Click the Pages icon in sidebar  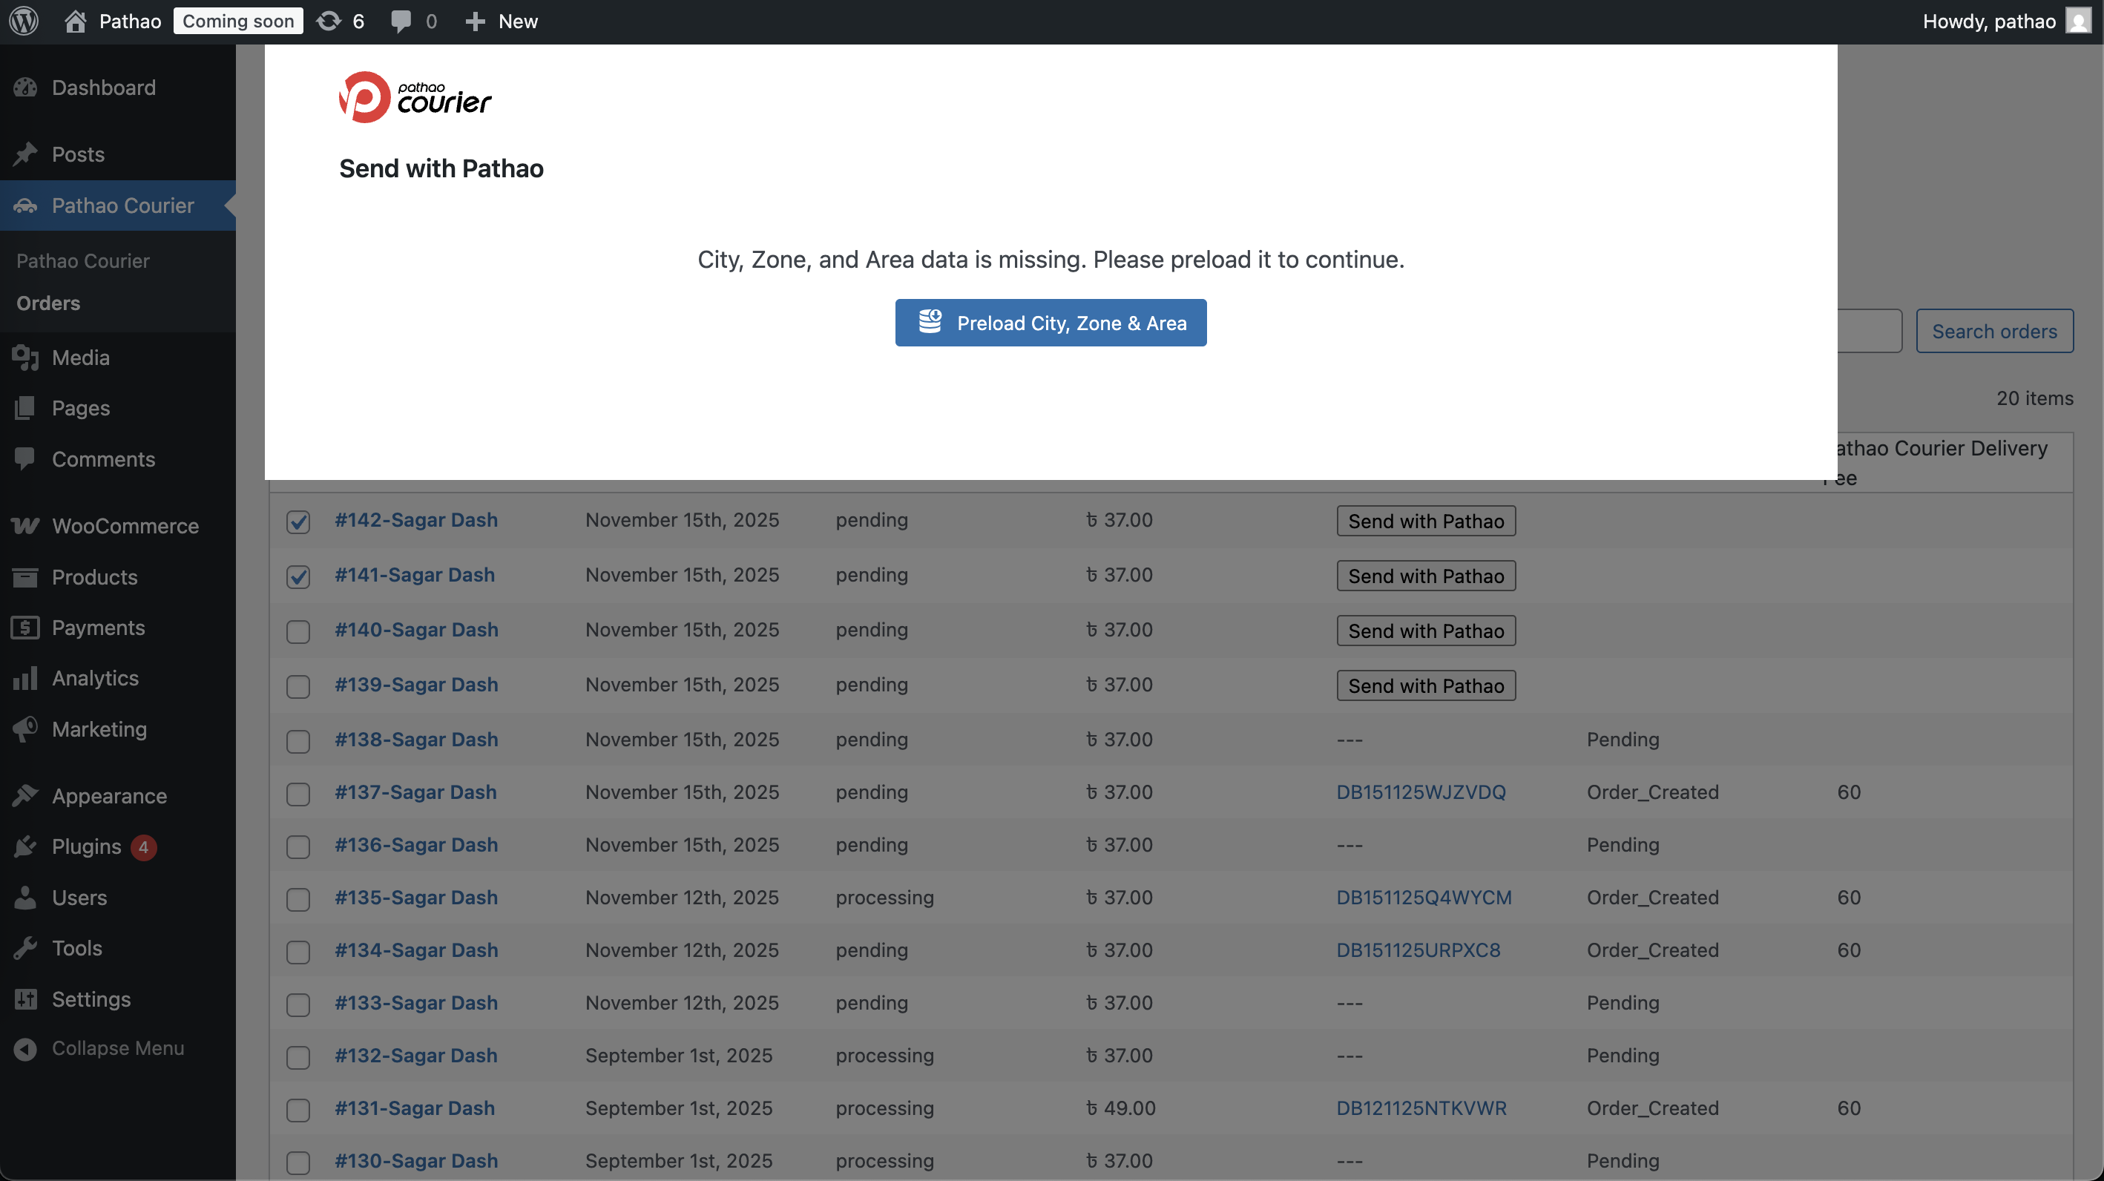pos(25,407)
